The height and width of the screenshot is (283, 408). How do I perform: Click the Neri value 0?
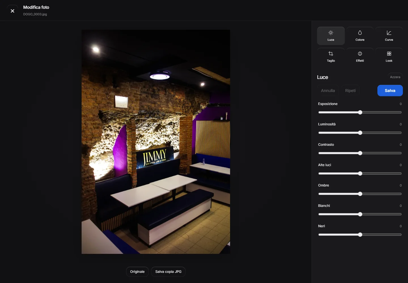(401, 226)
